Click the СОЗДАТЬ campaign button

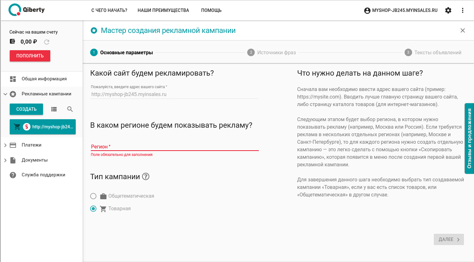tap(26, 109)
